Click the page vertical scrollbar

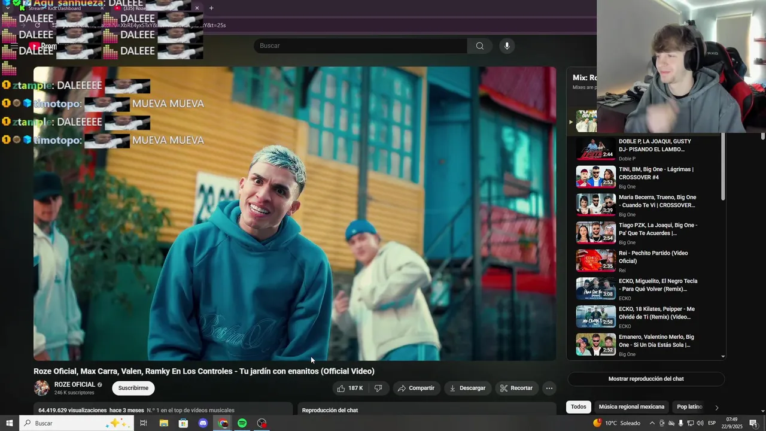click(763, 136)
